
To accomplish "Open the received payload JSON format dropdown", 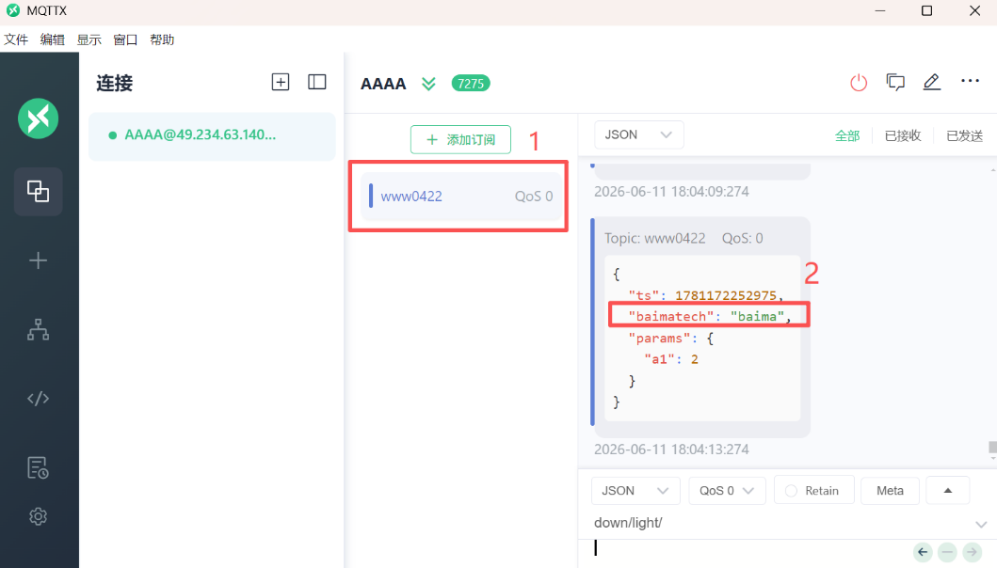I will click(638, 134).
